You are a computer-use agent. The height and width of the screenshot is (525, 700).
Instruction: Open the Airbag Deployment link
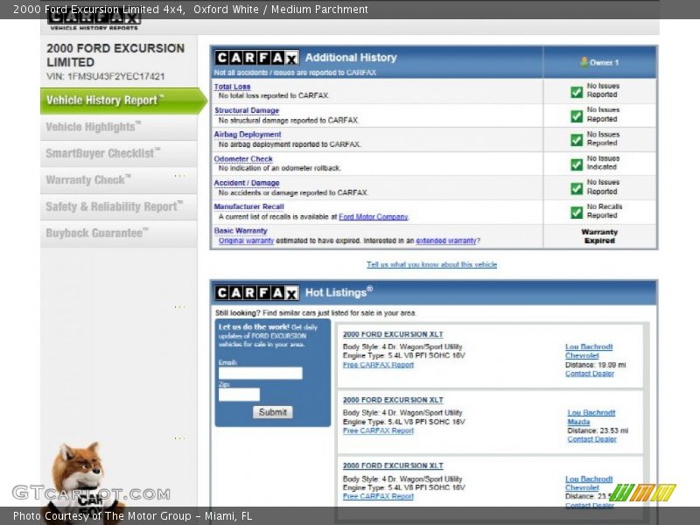click(x=248, y=135)
